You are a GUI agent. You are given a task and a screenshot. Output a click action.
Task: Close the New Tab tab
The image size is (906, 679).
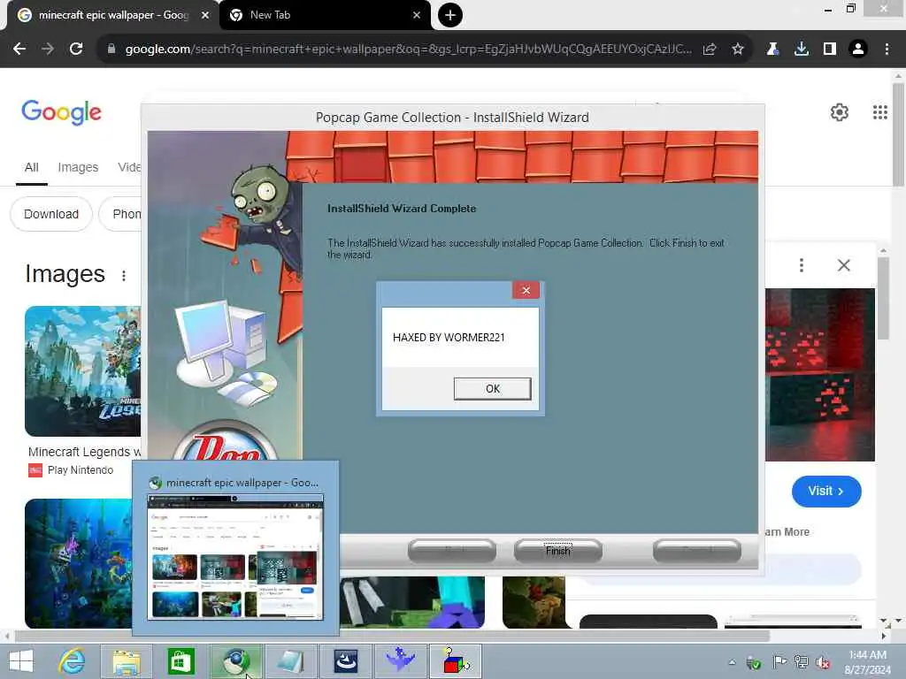point(417,15)
